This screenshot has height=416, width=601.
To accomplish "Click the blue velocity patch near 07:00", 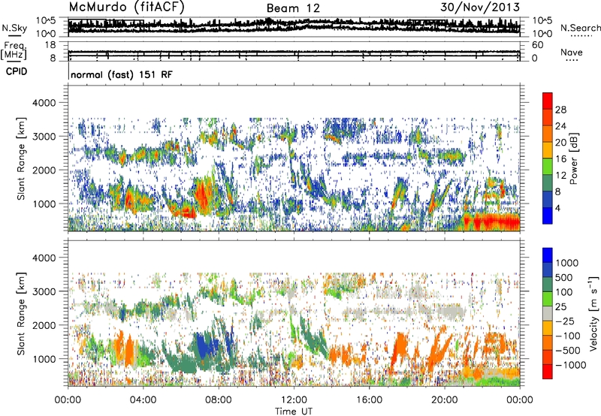I will coord(204,345).
